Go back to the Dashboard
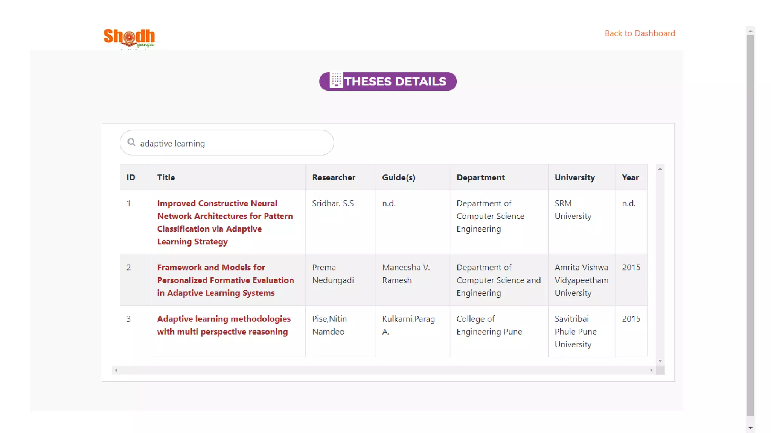Viewport: 771px width, 433px height. click(640, 33)
